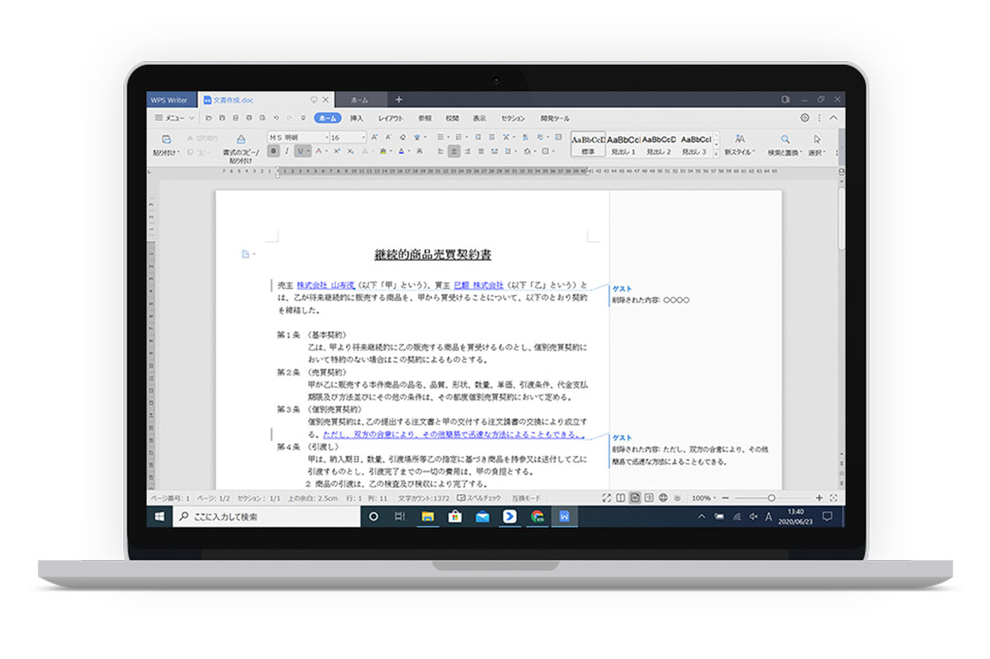Toggle bold formatting button
Viewport: 990px width, 659px height.
pos(274,151)
